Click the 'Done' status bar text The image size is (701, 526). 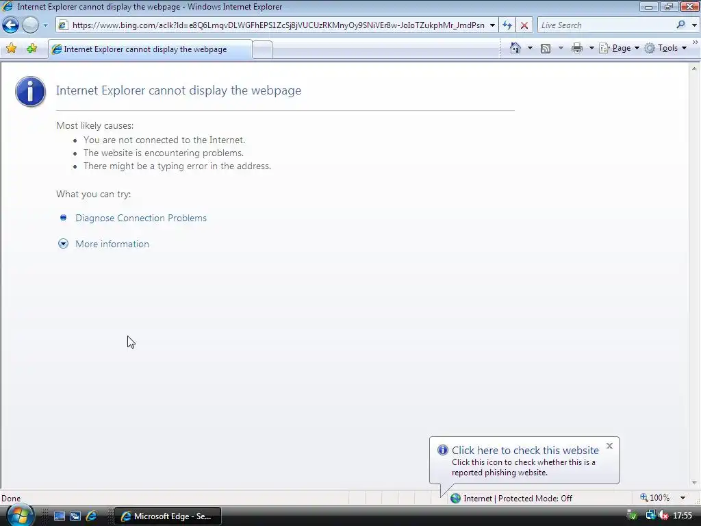click(11, 499)
